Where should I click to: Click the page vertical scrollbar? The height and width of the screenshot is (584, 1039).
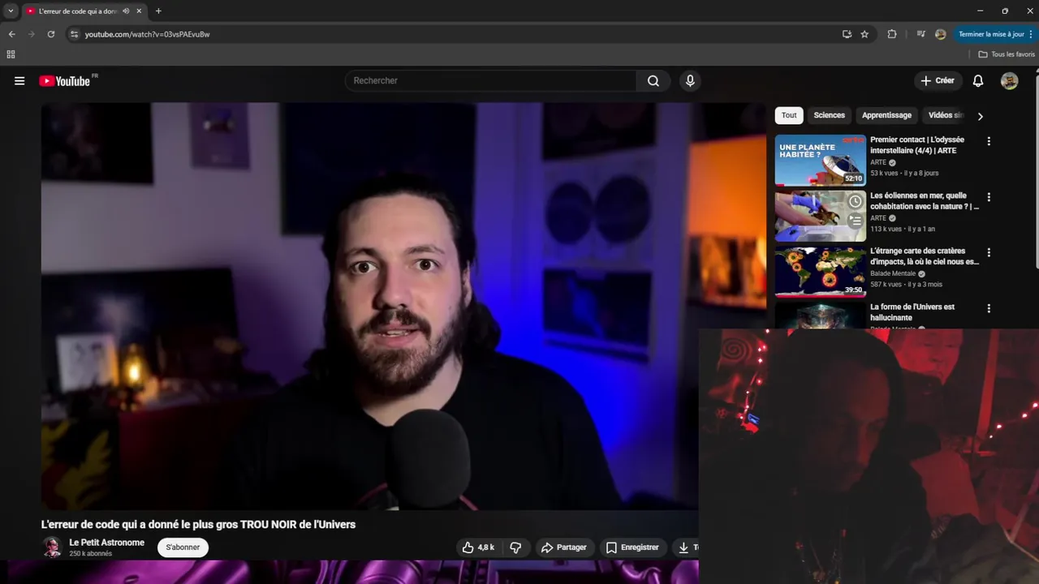click(1036, 170)
